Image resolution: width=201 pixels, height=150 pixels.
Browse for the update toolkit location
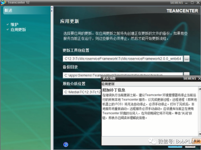tap(187, 59)
